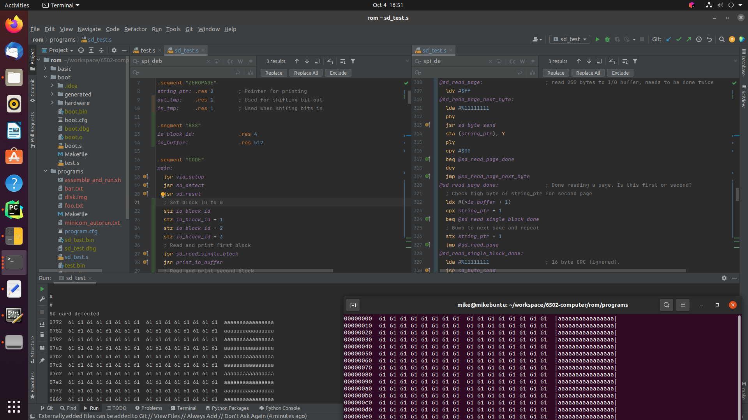Toggle Match Case (Cc) in the left search bar
This screenshot has height=420, width=748.
point(230,61)
